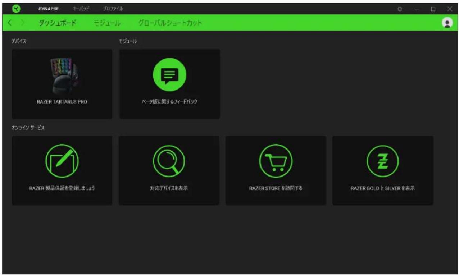
Task: Click the magnifier icon for supported devices
Action: click(x=169, y=160)
